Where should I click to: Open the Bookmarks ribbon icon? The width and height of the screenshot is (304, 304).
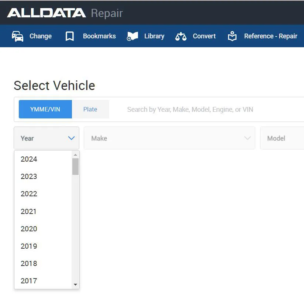[70, 36]
